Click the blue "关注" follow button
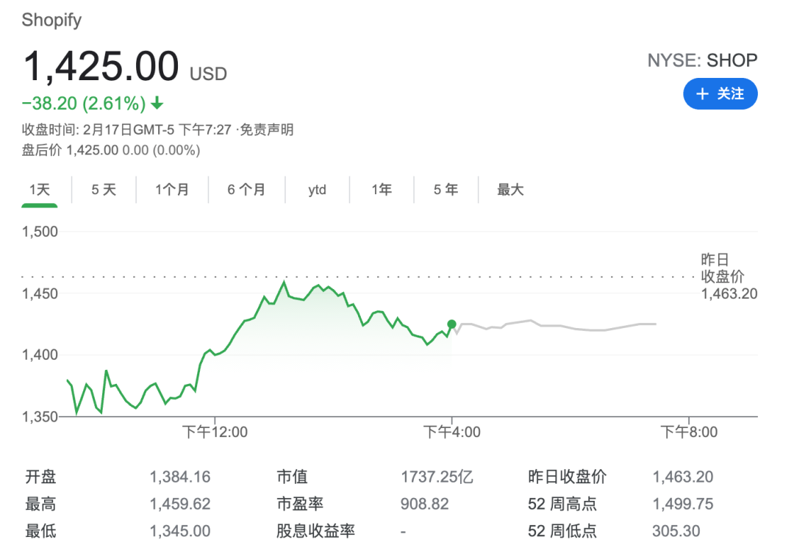This screenshot has width=794, height=559. (x=720, y=94)
